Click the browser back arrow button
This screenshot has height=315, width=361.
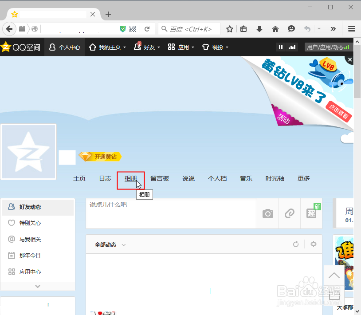point(9,29)
